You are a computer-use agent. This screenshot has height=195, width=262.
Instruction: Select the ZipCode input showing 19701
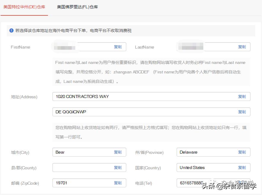coord(77,183)
